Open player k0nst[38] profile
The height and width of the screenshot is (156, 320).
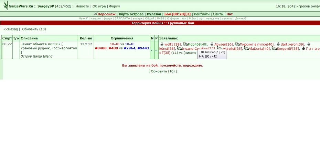167,49
